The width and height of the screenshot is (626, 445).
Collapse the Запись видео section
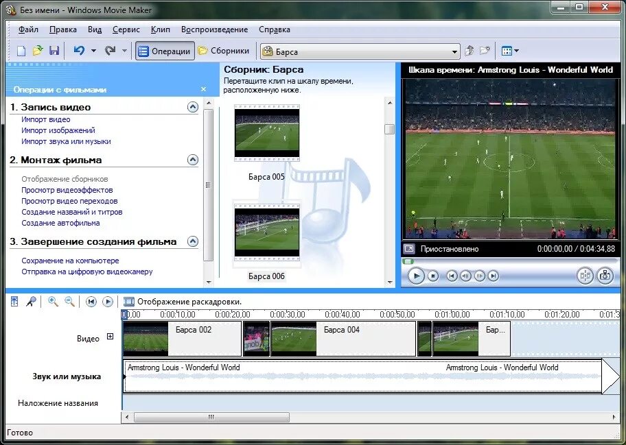coord(193,107)
